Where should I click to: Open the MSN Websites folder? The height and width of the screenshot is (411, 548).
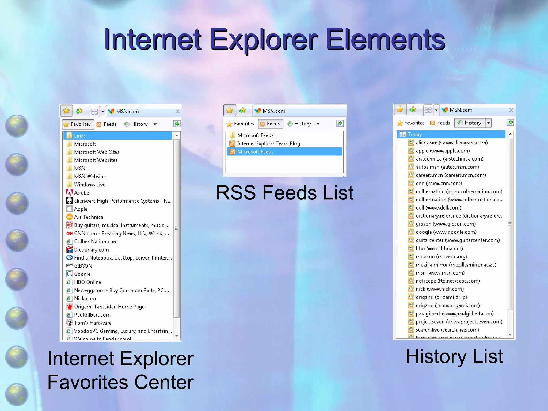(118, 176)
